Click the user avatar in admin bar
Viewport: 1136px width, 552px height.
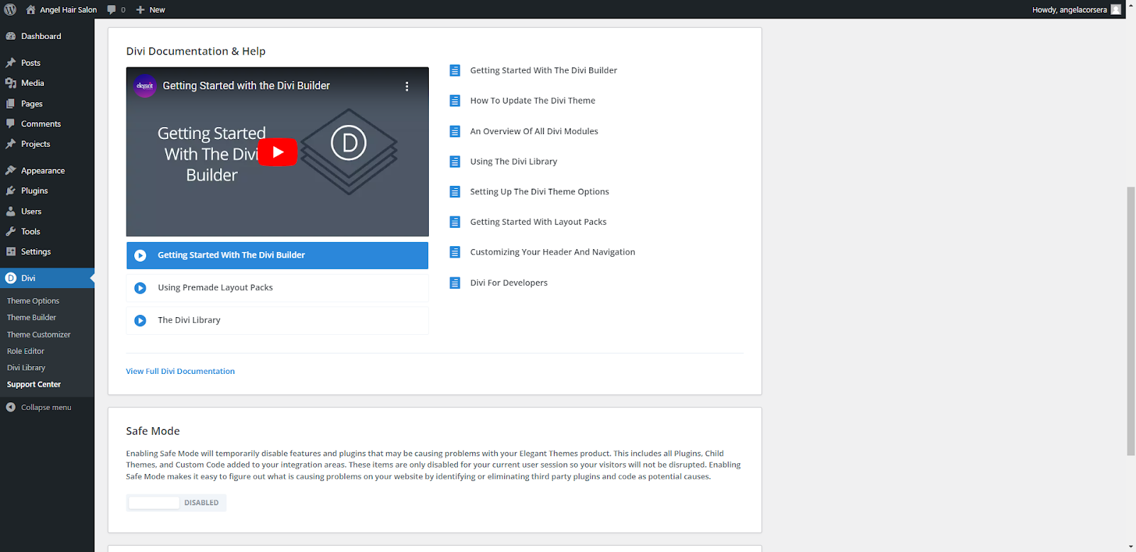[x=1115, y=9]
